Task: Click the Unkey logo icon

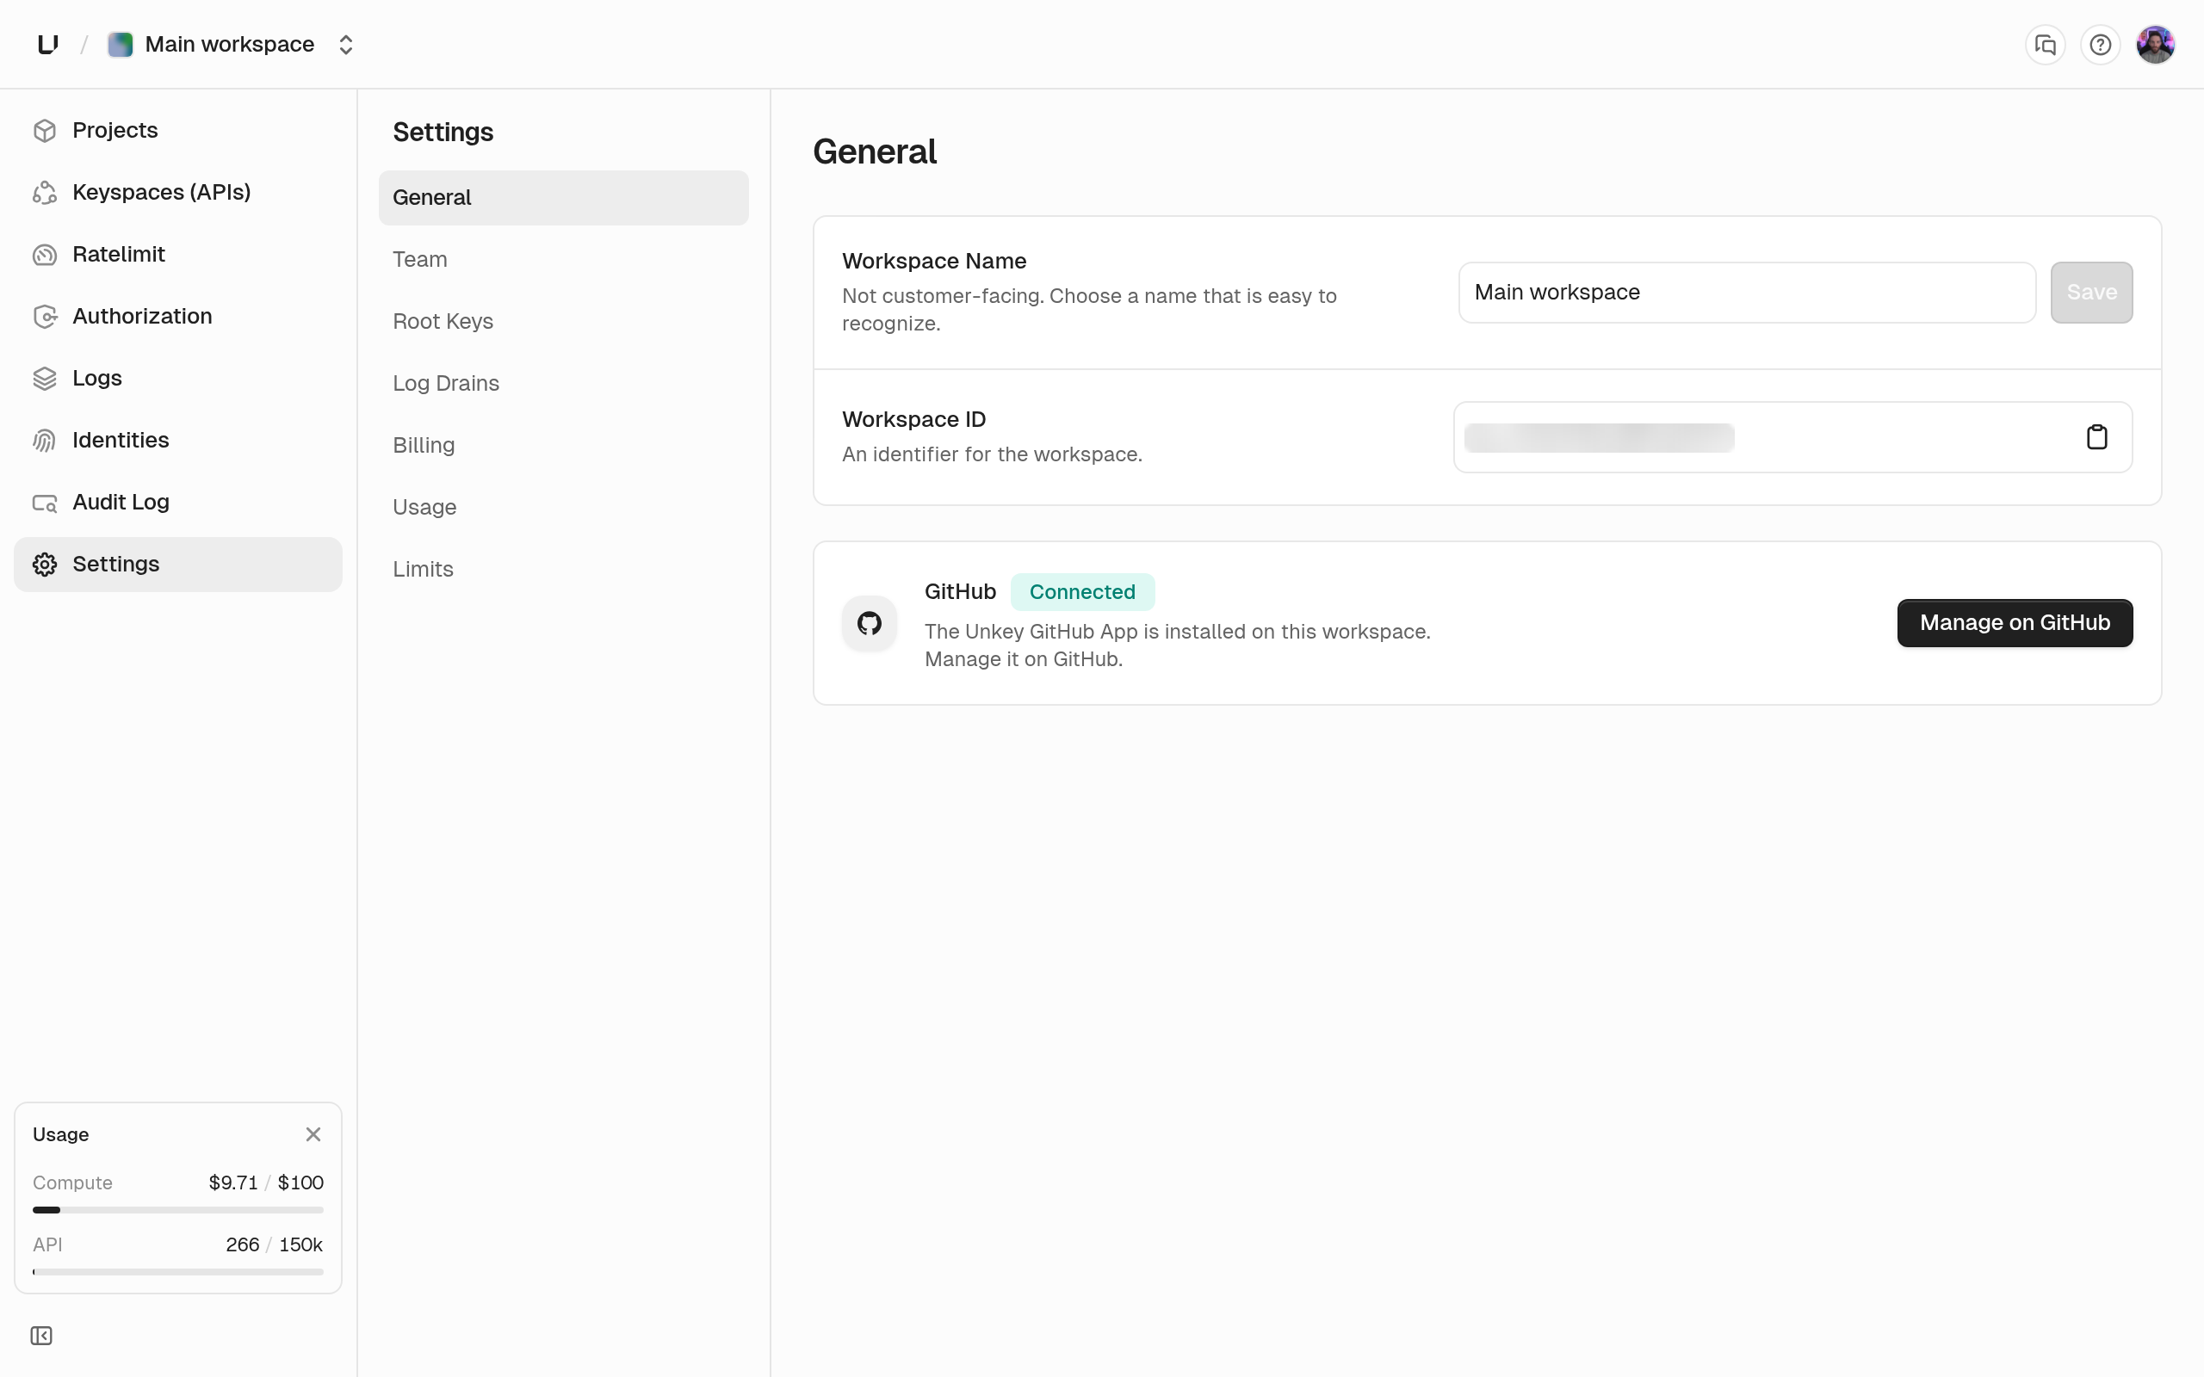Action: click(48, 44)
